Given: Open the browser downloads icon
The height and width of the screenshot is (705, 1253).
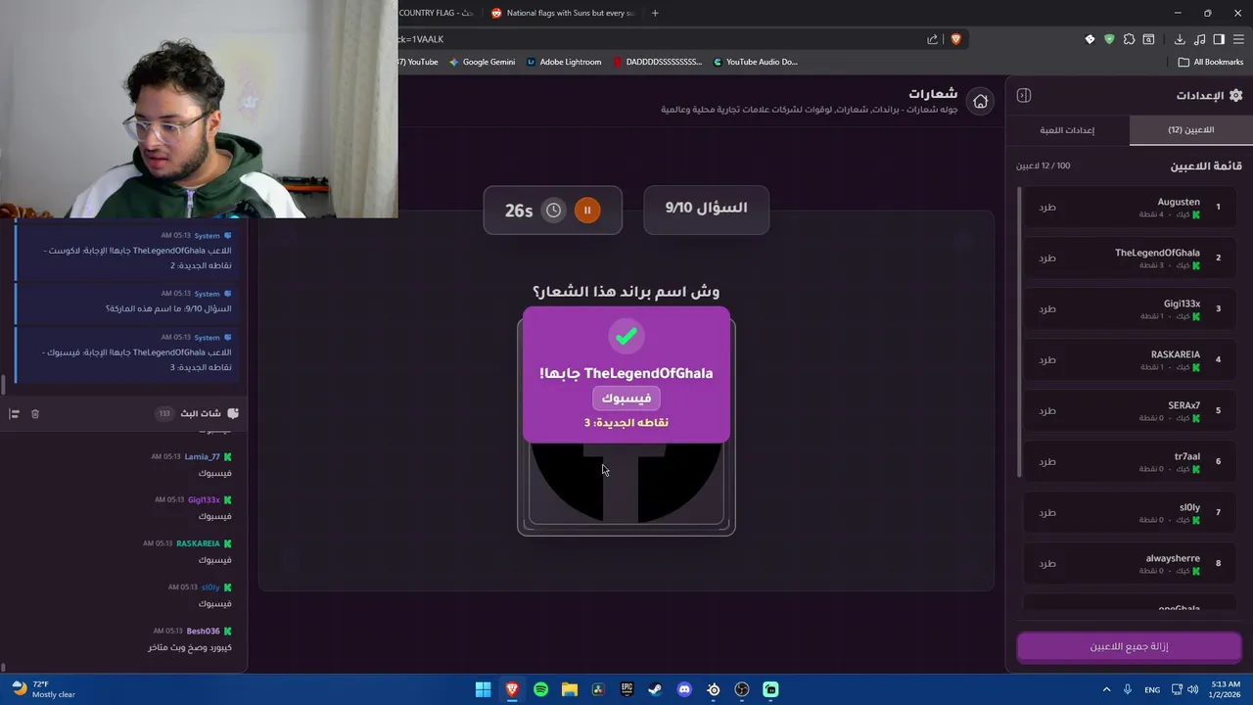Looking at the screenshot, I should [1180, 39].
